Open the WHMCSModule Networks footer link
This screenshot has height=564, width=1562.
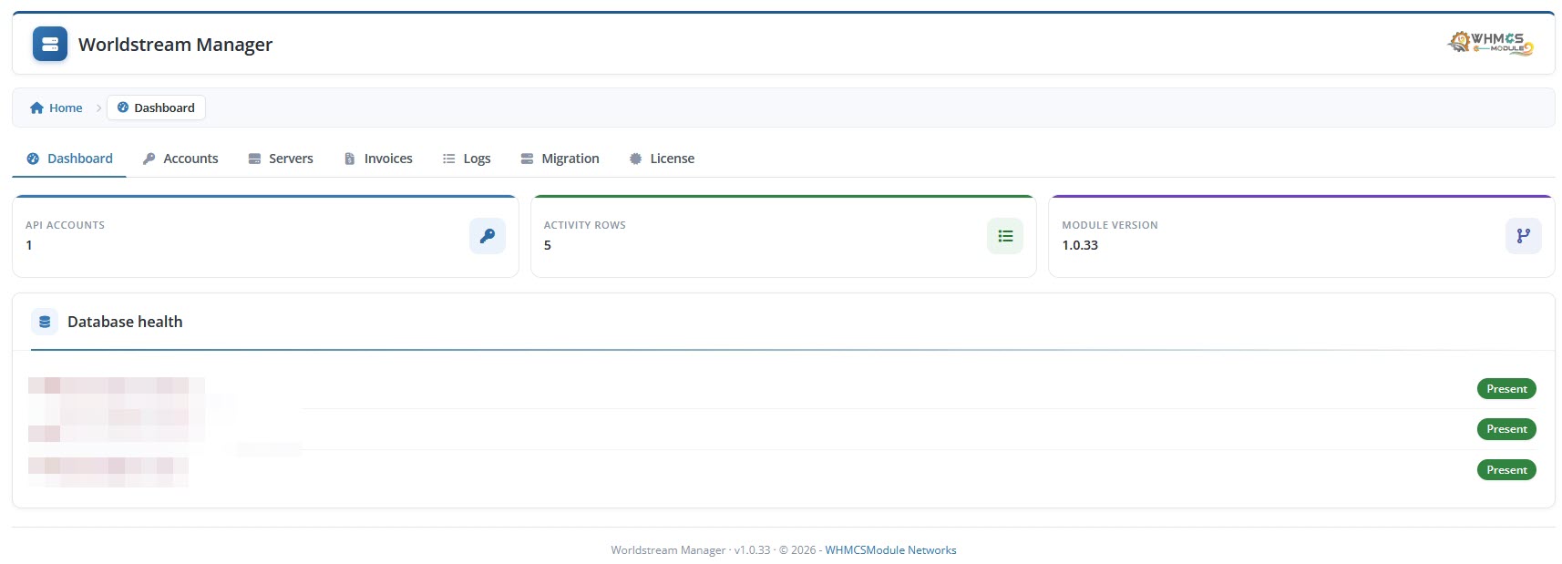pyautogui.click(x=890, y=550)
